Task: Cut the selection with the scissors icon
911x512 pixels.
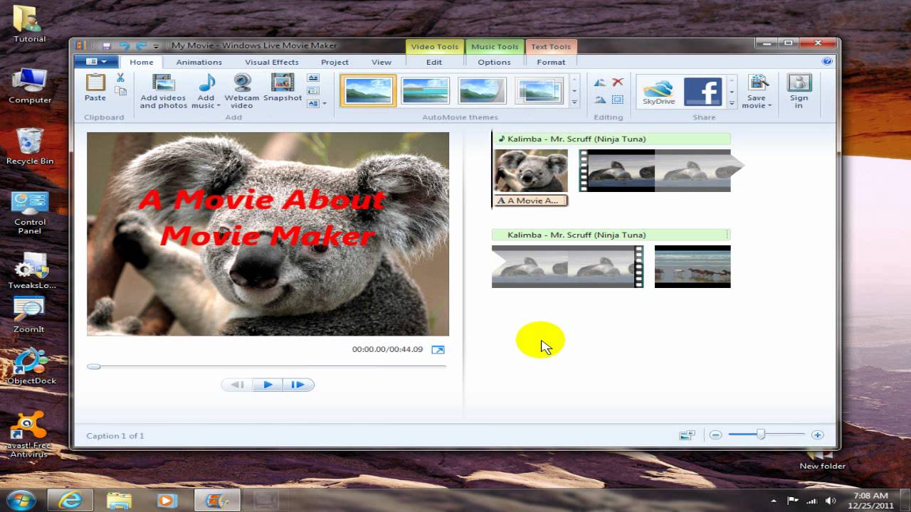Action: (120, 78)
